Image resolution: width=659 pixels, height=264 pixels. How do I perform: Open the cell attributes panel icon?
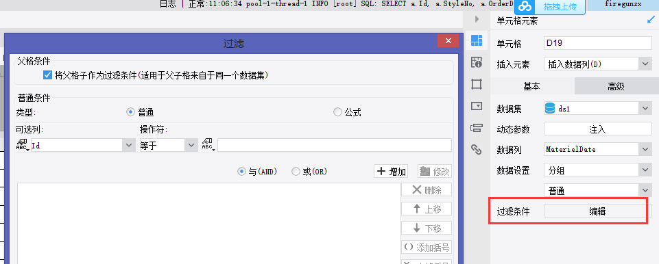pos(476,62)
